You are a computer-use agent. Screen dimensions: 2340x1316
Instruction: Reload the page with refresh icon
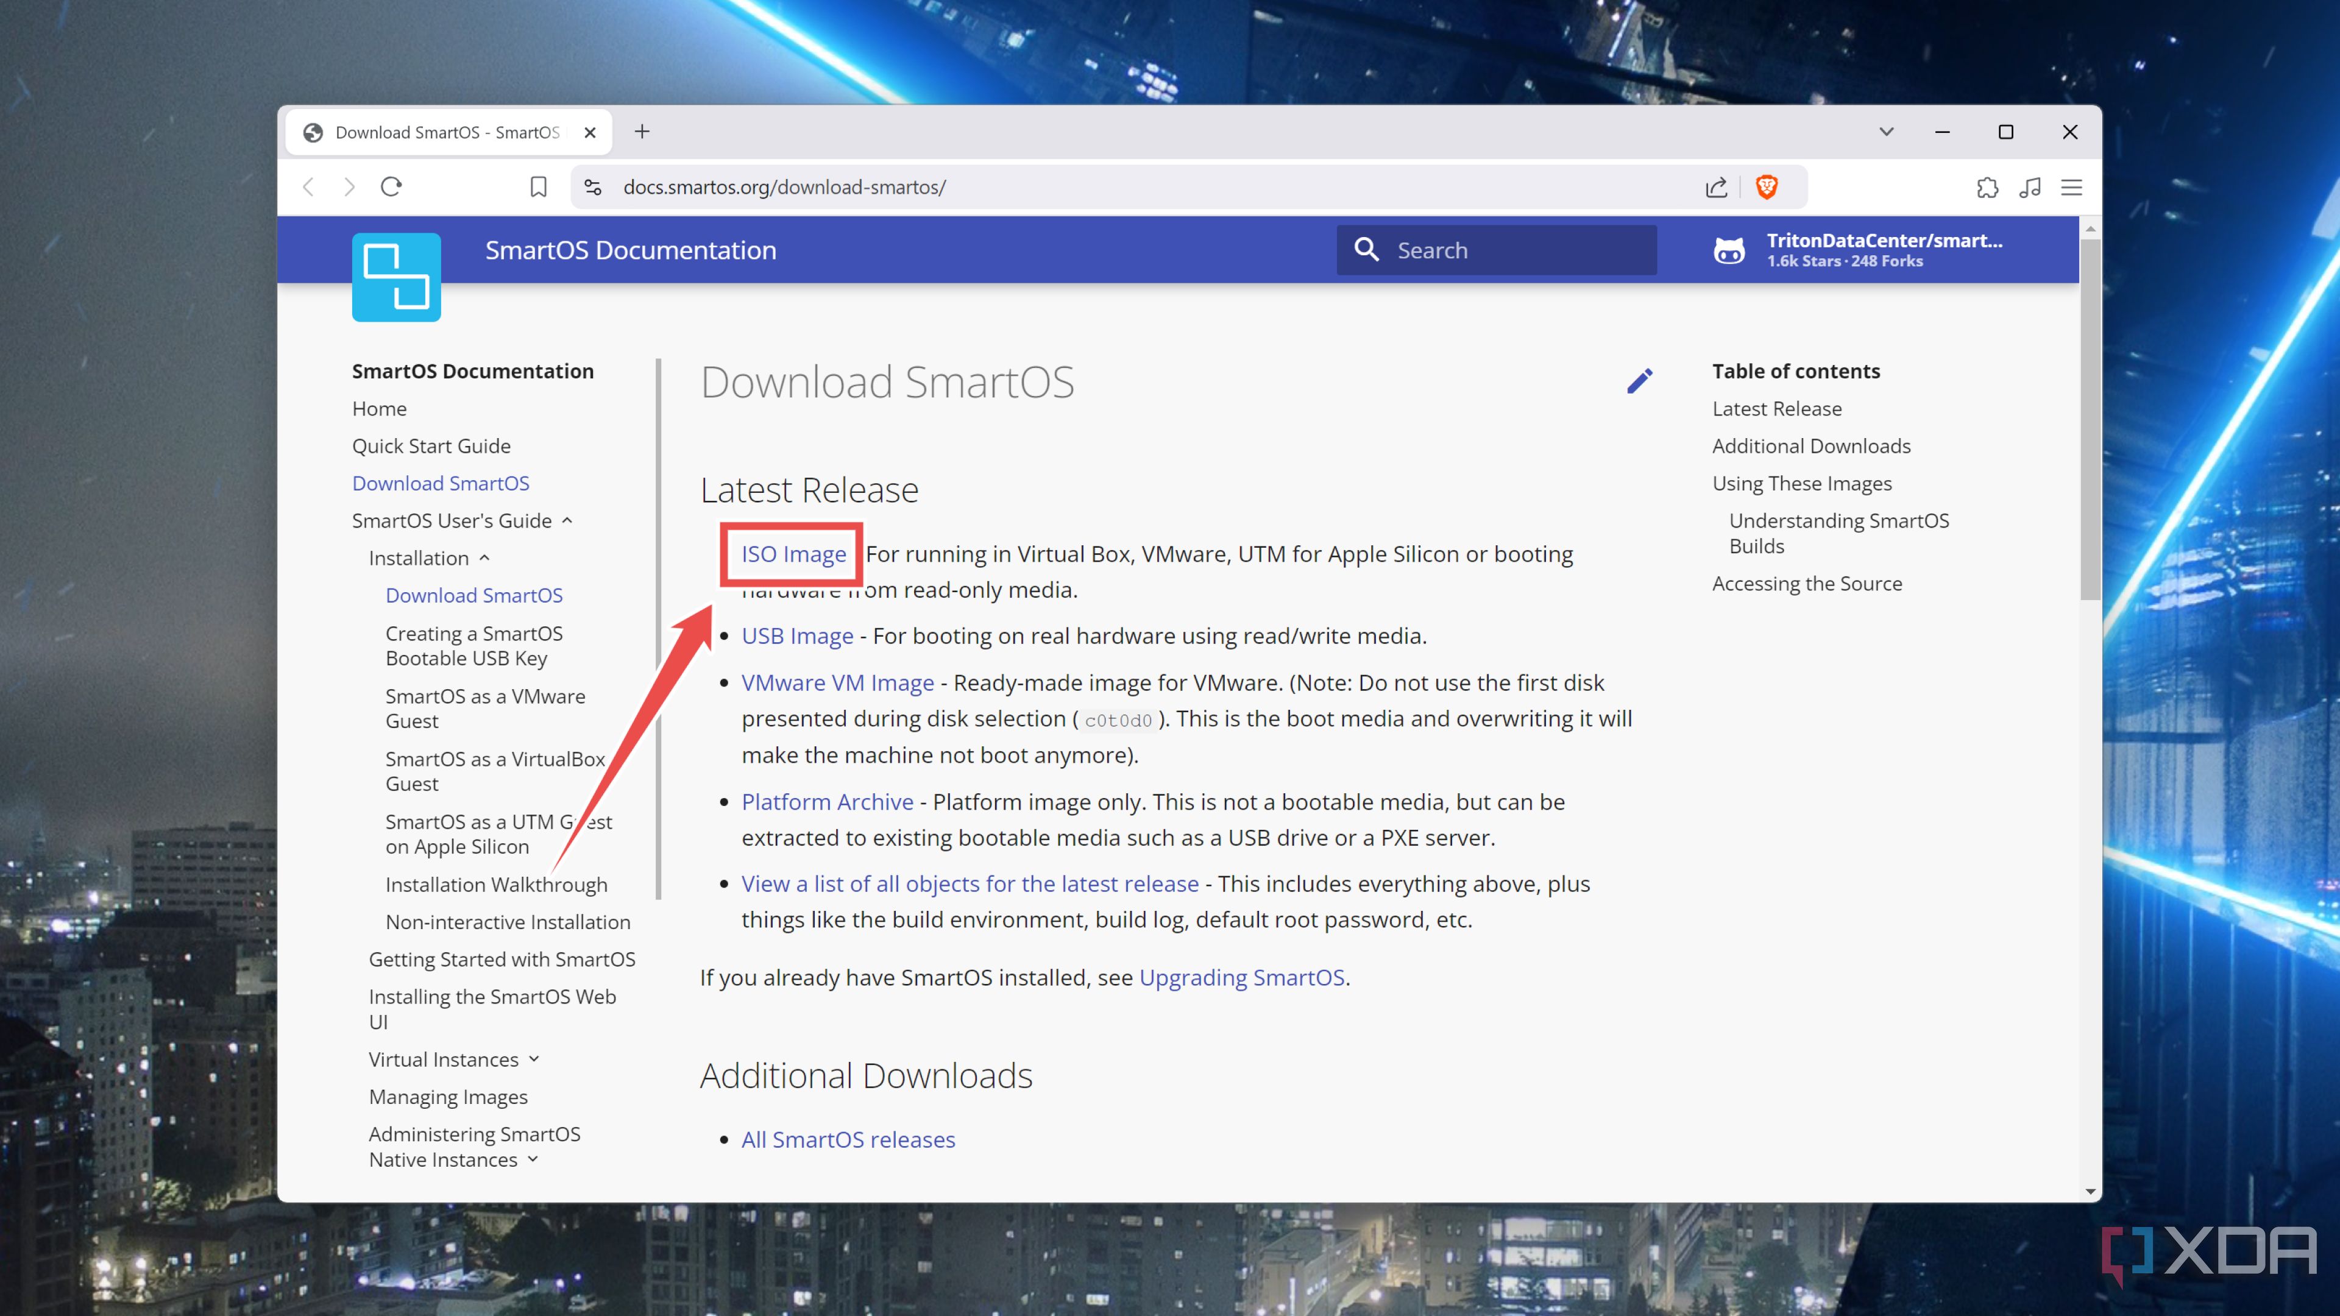coord(391,187)
